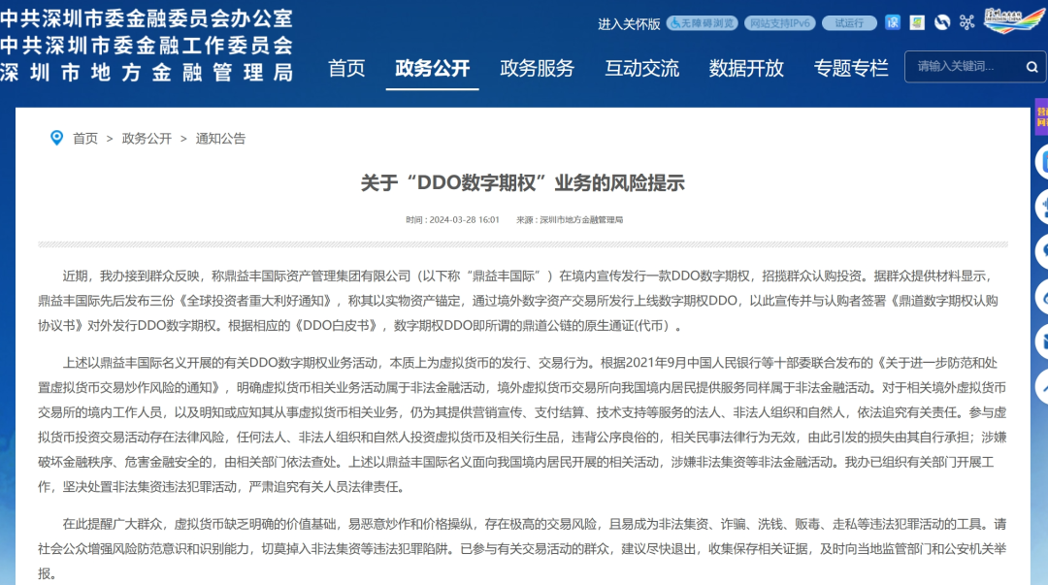Click the article title 关于“DDO数字期权”业务的风险提示
1048x585 pixels.
click(x=523, y=183)
